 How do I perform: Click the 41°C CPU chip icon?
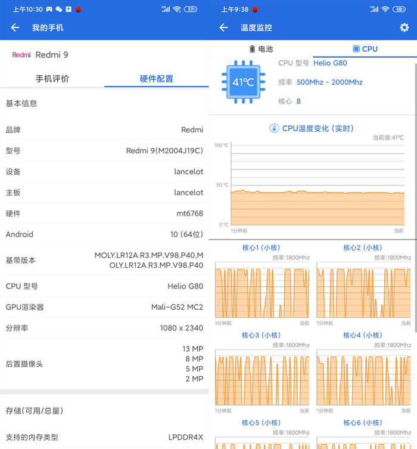(x=244, y=82)
